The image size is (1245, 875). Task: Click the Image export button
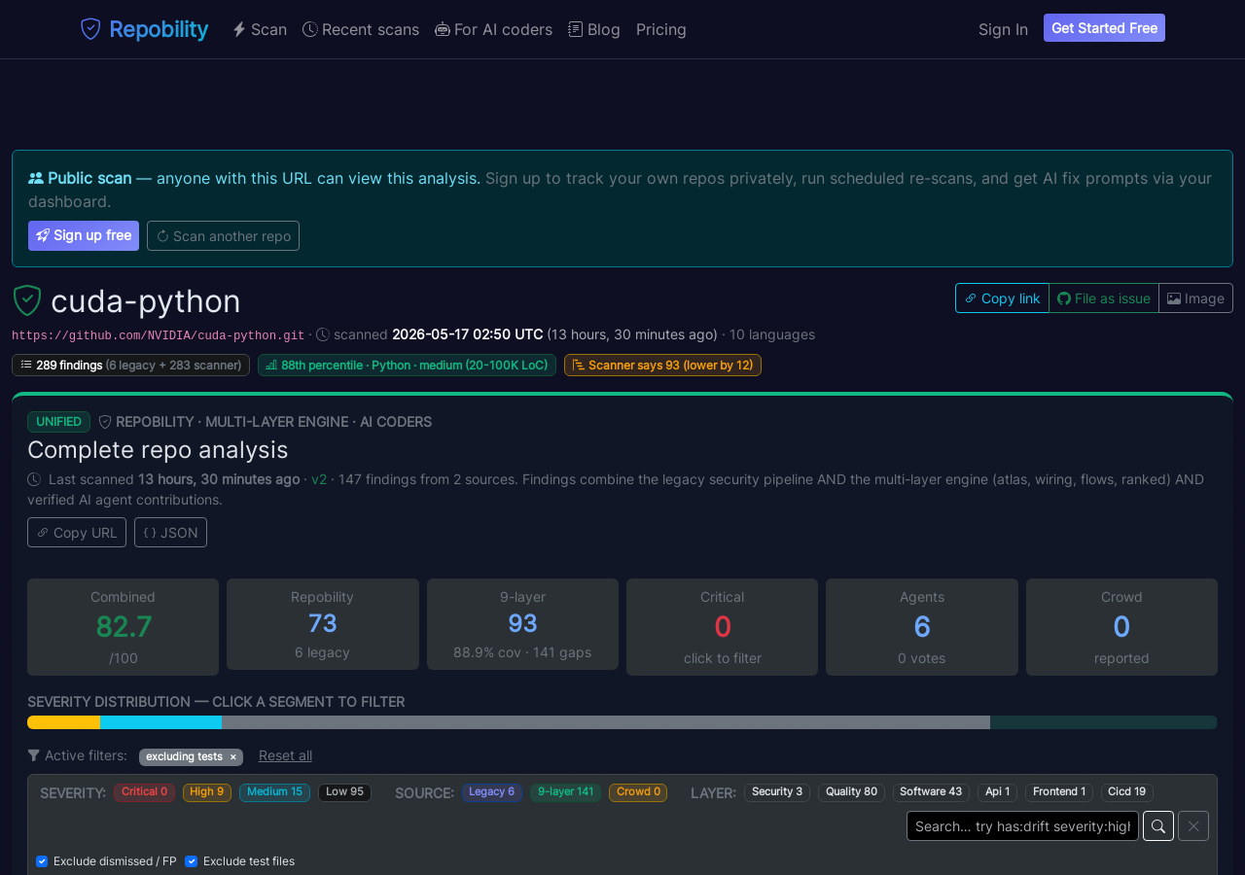click(x=1195, y=298)
